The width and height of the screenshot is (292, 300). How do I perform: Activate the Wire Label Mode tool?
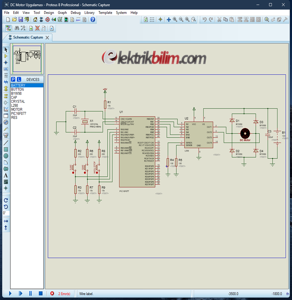[x=5, y=69]
